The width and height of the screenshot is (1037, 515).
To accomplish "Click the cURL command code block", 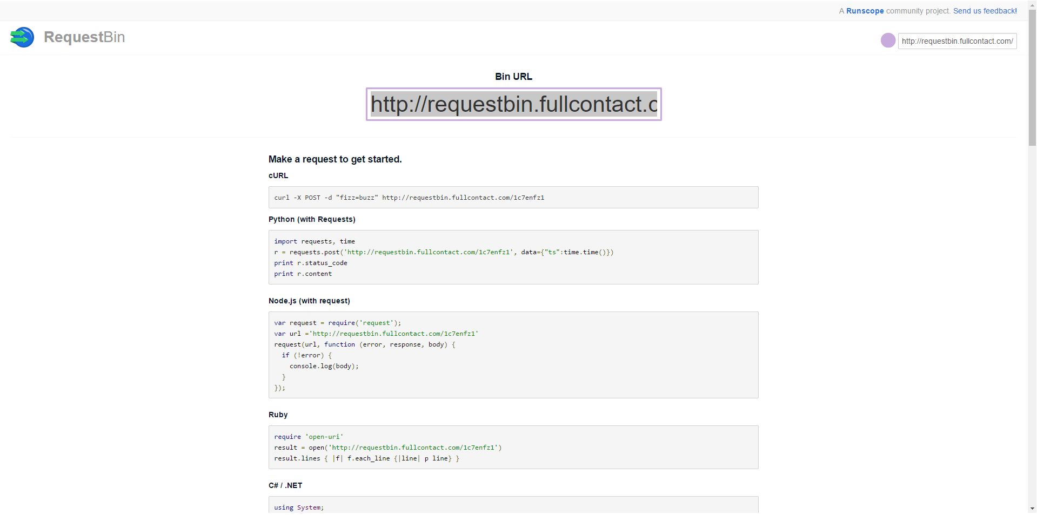I will (513, 198).
